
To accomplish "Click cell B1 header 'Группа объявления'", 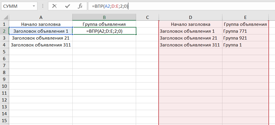I will (104, 24).
